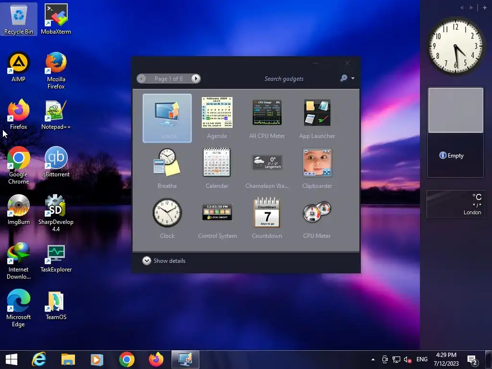Select the Clock gadget in the gallery
Viewport: 492px width, 369px height.
coord(167,218)
